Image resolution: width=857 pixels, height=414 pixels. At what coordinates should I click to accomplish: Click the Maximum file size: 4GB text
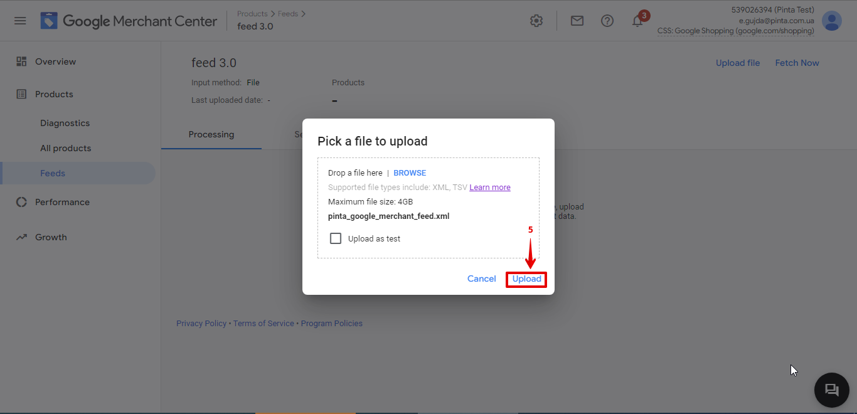point(371,201)
